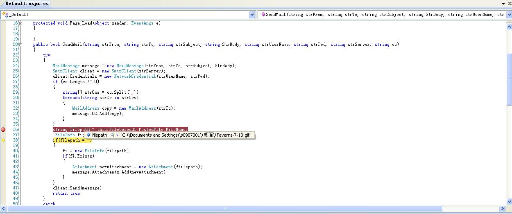Click the SendMail method icon in the members bar
The height and width of the screenshot is (214, 512).
click(263, 14)
